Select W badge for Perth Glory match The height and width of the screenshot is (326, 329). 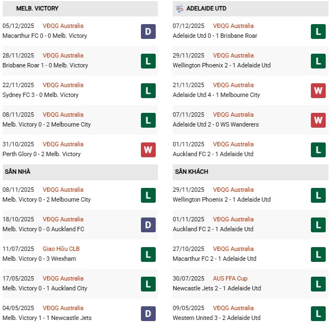coord(148,150)
